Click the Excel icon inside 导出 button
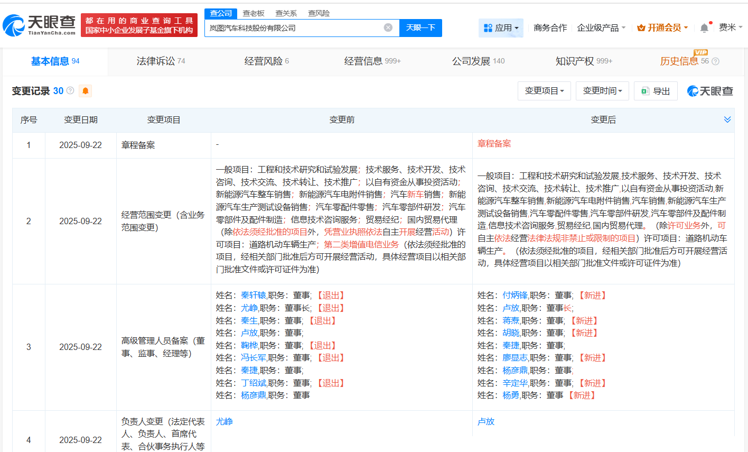748x452 pixels. point(645,90)
